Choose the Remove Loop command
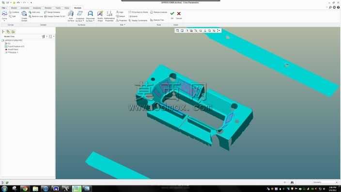The height and width of the screenshot is (192, 341). (36, 16)
